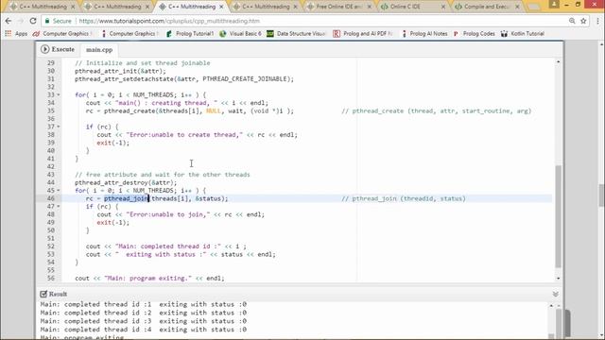The height and width of the screenshot is (340, 605).
Task: Click the code editor scroll down arrow
Action: [x=558, y=279]
